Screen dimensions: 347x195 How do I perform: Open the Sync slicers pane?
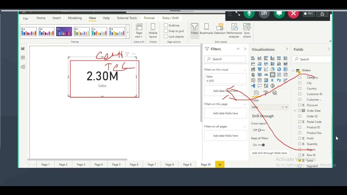(247, 31)
